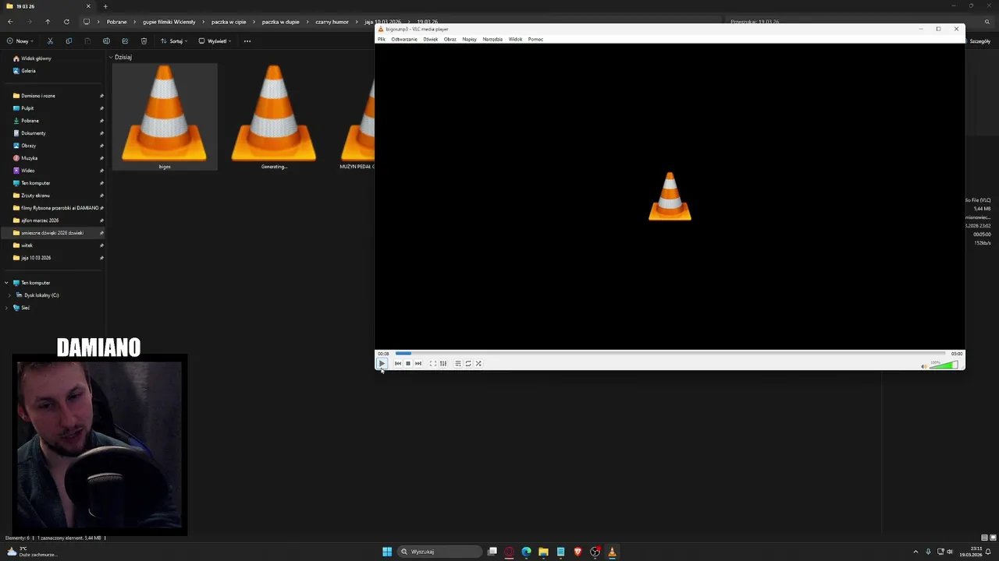Go back in Explorer navigation
The image size is (999, 561).
pyautogui.click(x=10, y=22)
